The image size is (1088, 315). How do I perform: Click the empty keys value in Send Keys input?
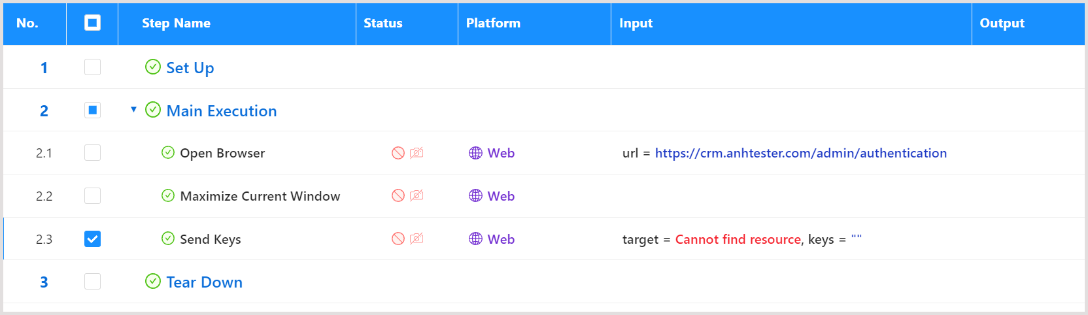pos(857,238)
